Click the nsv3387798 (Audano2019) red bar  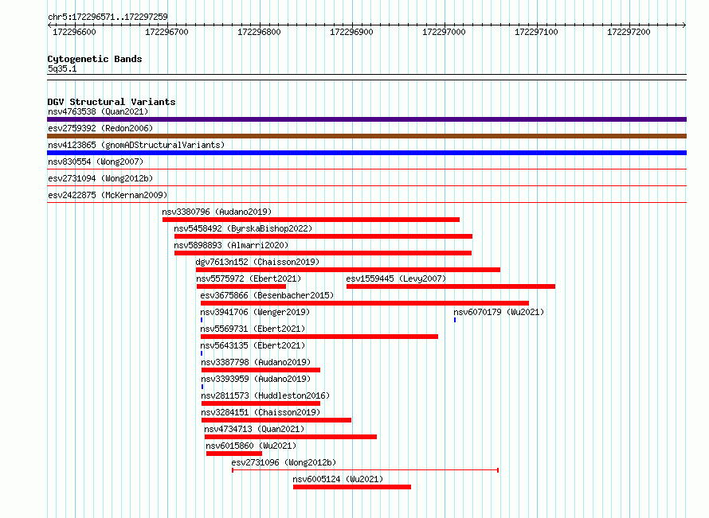pyautogui.click(x=261, y=370)
